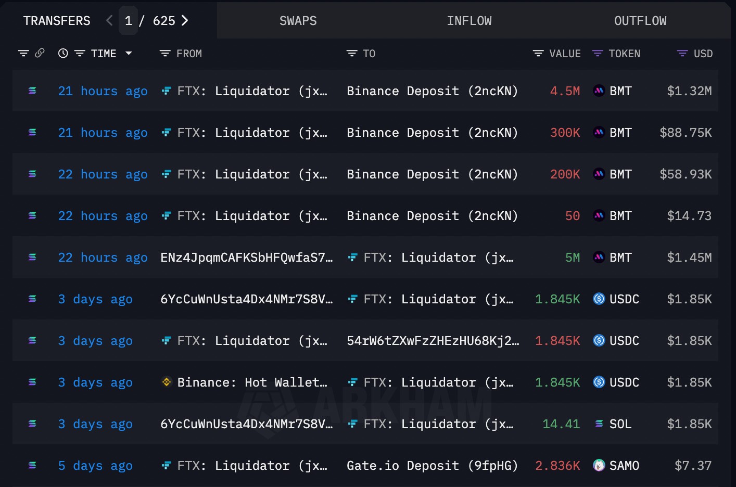Click the USDC token icon in the Binance Hot Wallet row

click(x=599, y=382)
